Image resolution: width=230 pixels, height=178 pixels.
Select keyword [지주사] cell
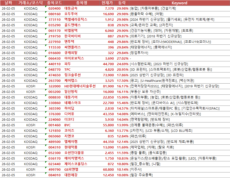coord(136,169)
